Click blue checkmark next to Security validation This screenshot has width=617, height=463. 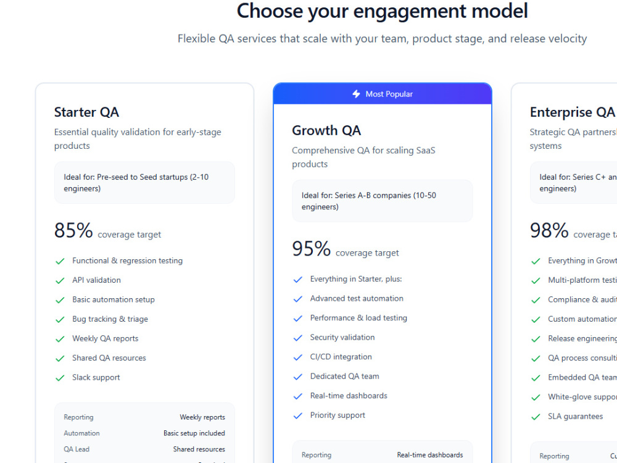(x=298, y=338)
